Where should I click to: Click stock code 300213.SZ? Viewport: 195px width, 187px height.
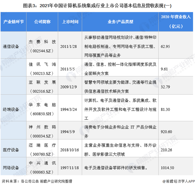(x=42, y=73)
